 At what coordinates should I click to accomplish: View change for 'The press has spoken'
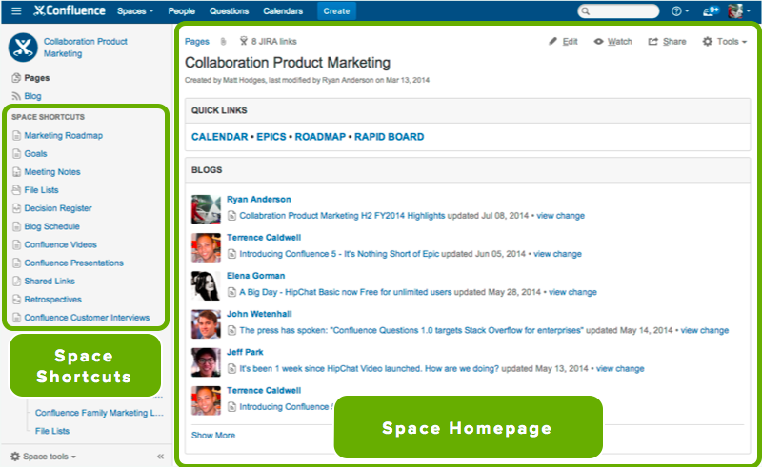[705, 330]
